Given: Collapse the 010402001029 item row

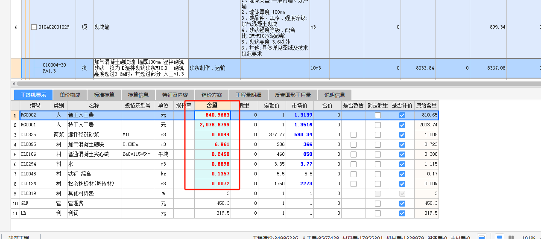Looking at the screenshot, I should pos(34,27).
